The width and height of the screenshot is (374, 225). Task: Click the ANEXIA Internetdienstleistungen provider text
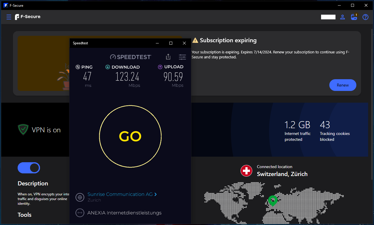124,213
